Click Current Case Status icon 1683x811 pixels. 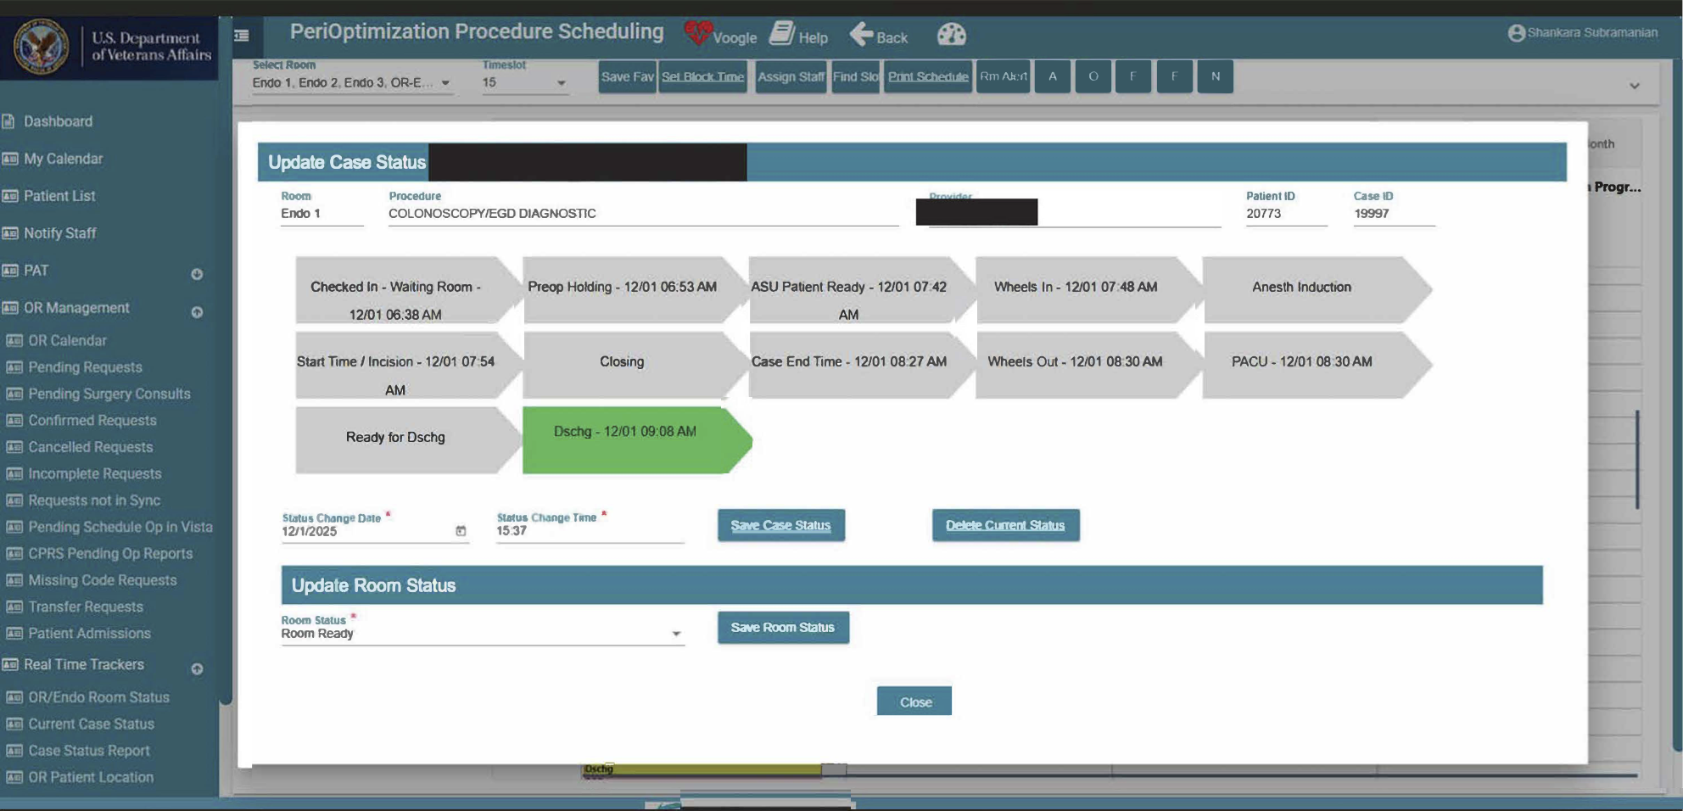[x=14, y=724]
